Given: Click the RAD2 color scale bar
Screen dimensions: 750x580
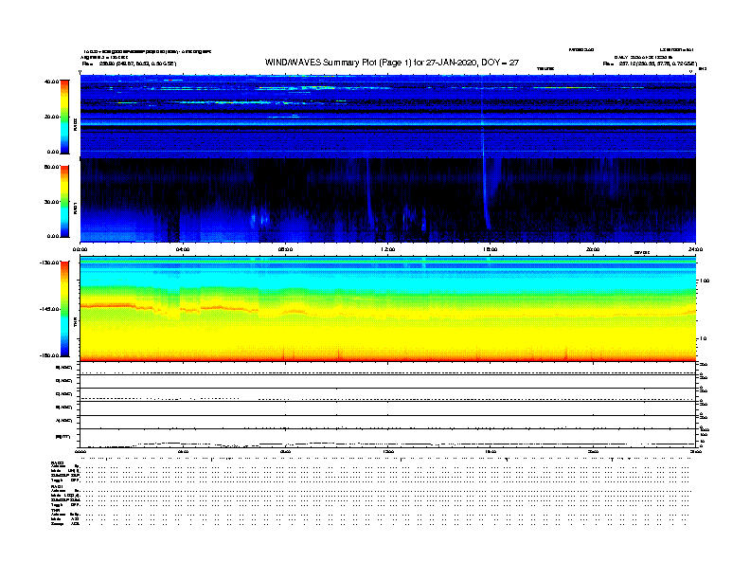Looking at the screenshot, I should coord(64,117).
